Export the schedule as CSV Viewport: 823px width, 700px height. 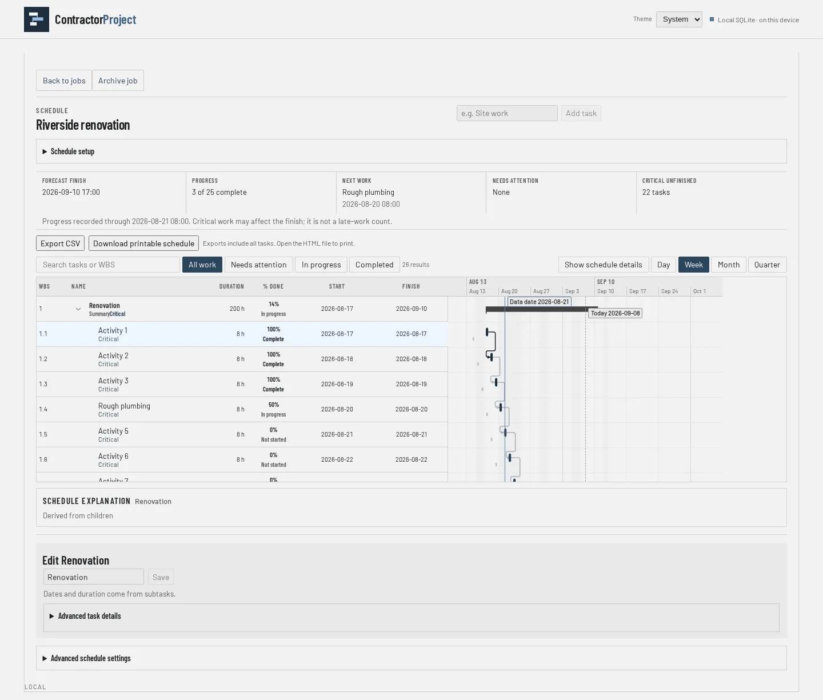(60, 243)
